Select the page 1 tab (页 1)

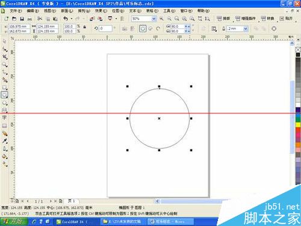point(72,201)
